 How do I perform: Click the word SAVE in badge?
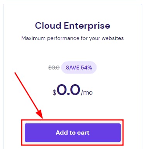tap(73, 68)
